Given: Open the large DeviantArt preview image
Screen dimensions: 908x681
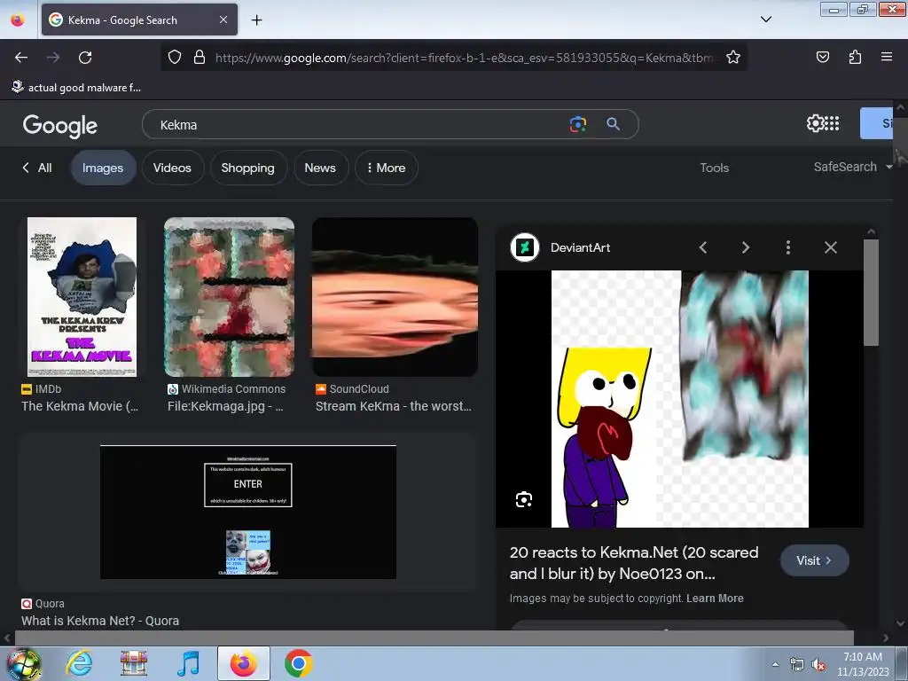Looking at the screenshot, I should (680, 399).
